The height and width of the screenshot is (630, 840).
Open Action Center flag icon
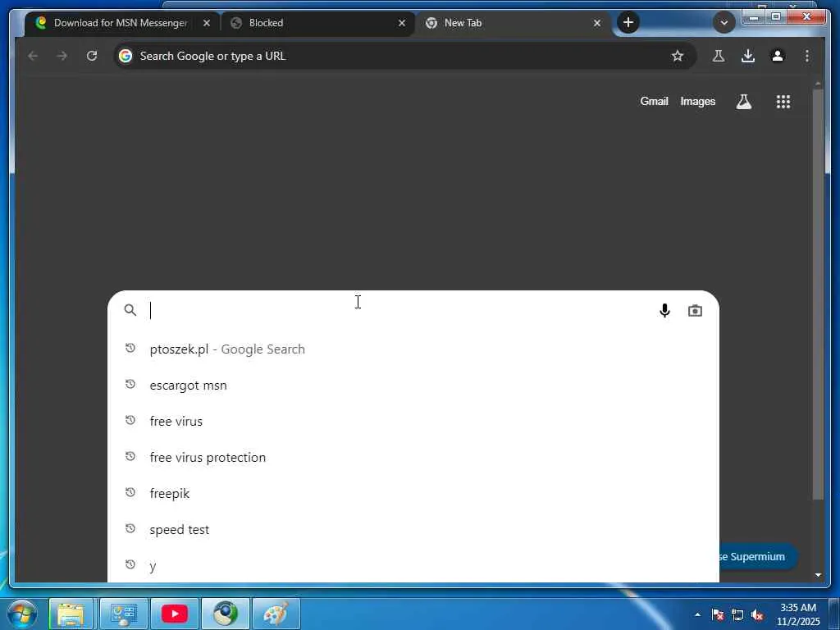(718, 614)
